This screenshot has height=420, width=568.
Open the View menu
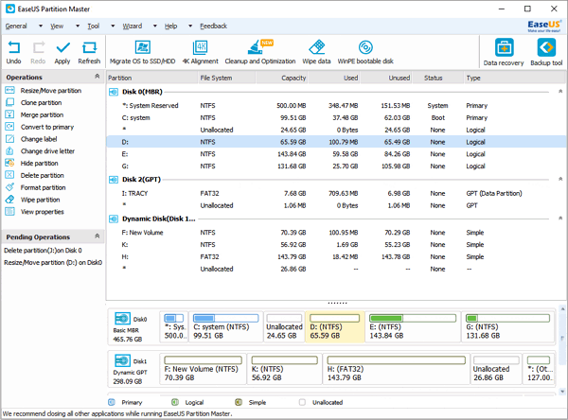(x=57, y=26)
